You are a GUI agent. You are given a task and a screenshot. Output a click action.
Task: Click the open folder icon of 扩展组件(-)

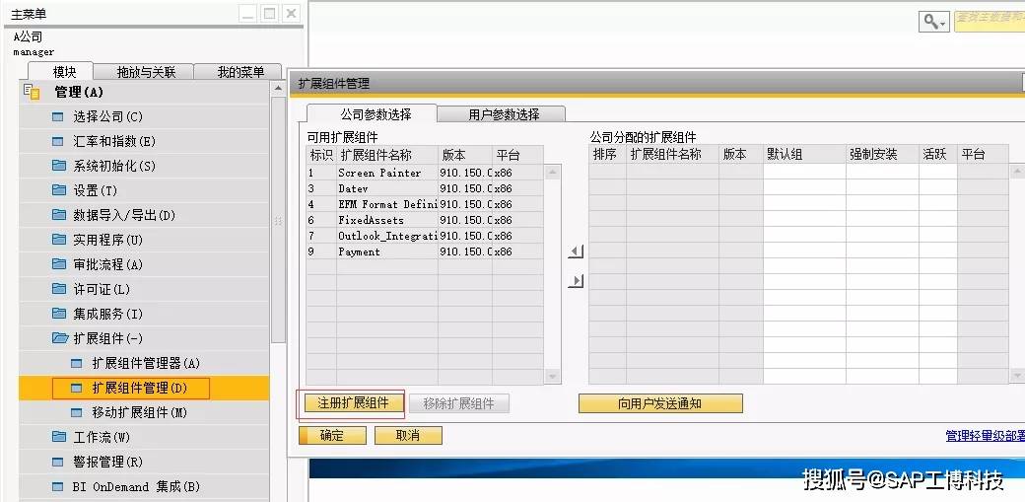(60, 338)
